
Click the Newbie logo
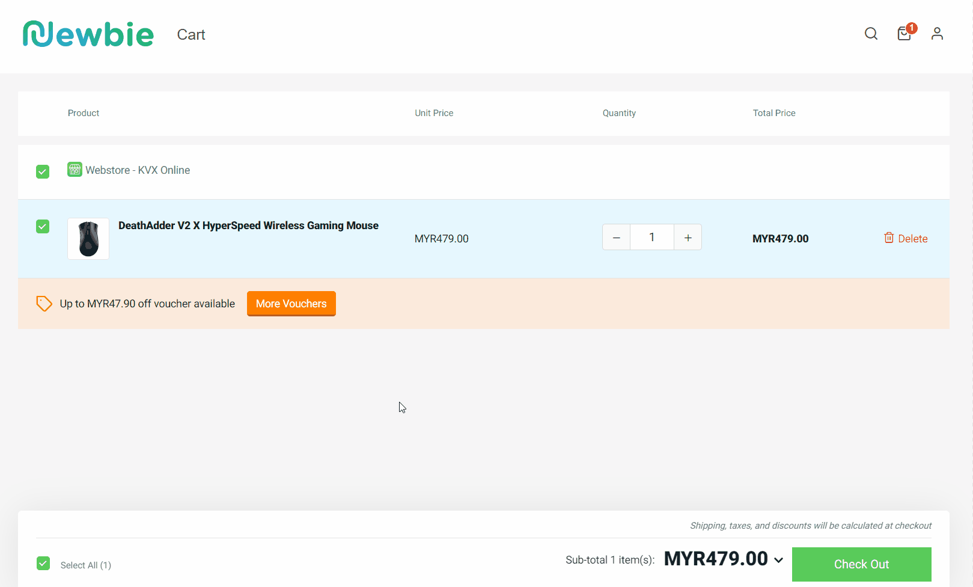tap(88, 34)
